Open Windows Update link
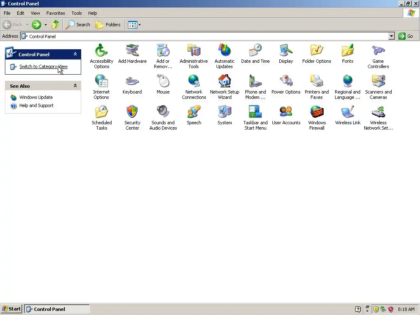This screenshot has height=315, width=420. click(36, 97)
